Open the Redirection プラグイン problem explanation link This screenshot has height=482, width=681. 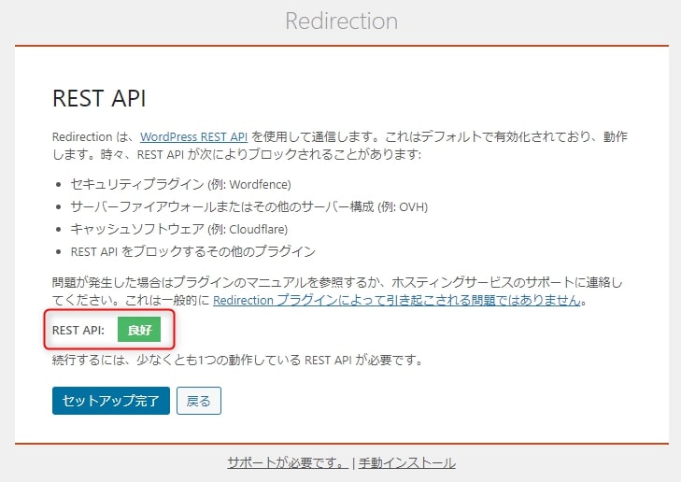[397, 300]
